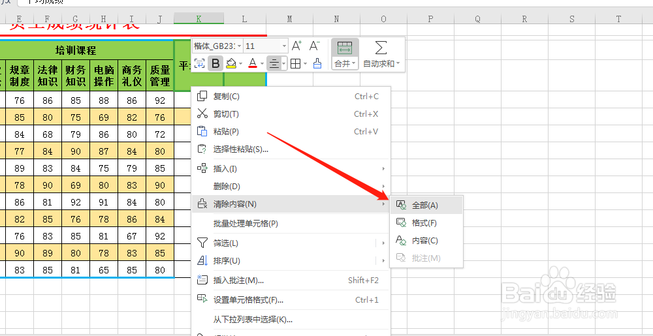
Task: Click the 规章制度 column heading cell
Action: pos(20,76)
